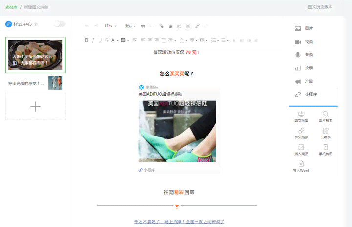Open the 千万不要吃了 article link
The image size is (352, 227).
pyautogui.click(x=179, y=222)
